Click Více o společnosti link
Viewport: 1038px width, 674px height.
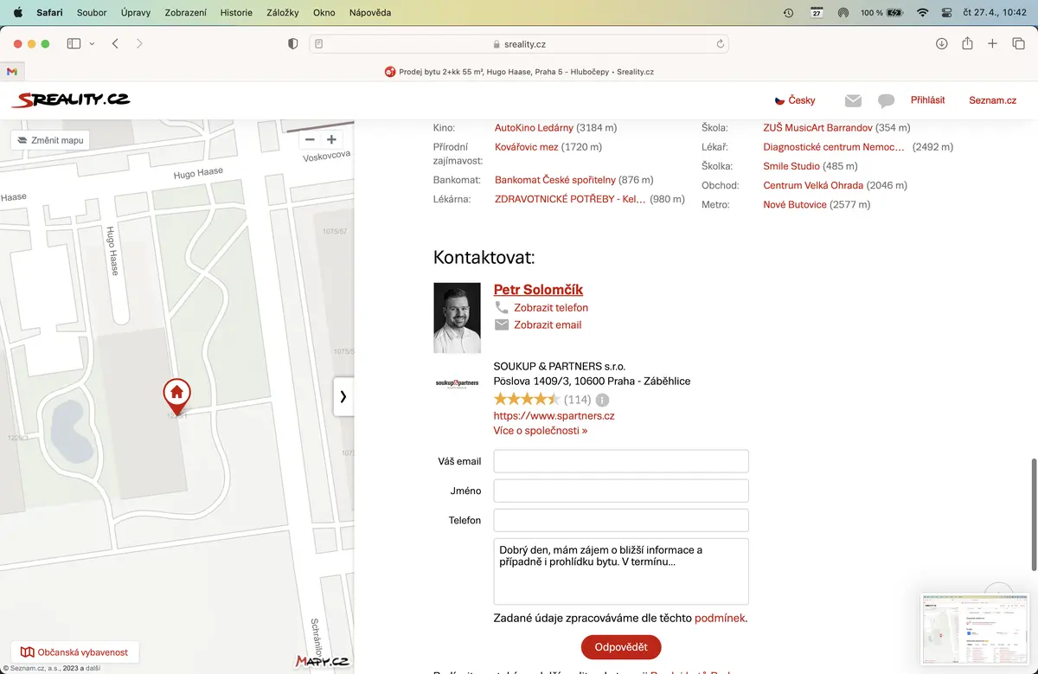coord(541,430)
